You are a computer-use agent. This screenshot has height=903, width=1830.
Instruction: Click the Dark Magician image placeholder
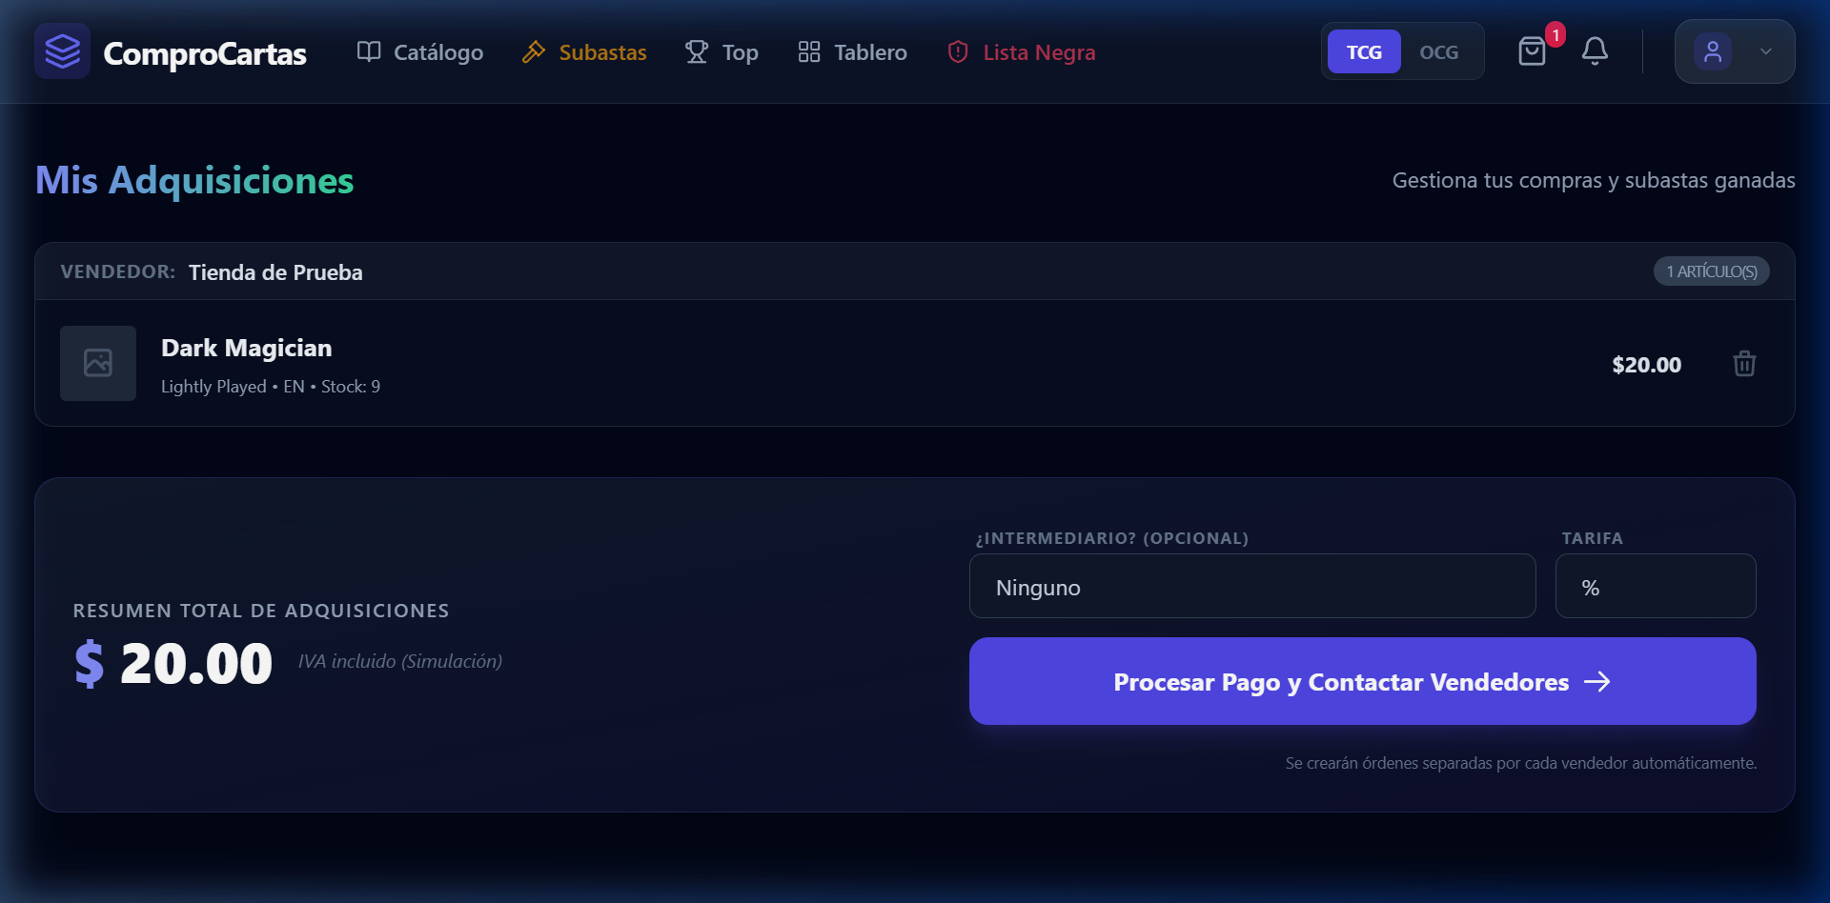coord(98,363)
